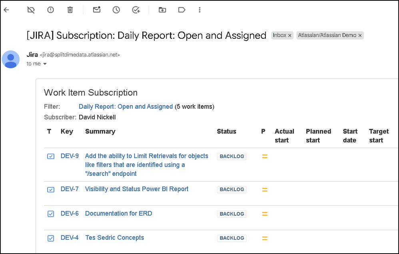Open the Daily Report: Open and Assigned filter link
Viewport: 399px width, 254px height.
click(126, 107)
